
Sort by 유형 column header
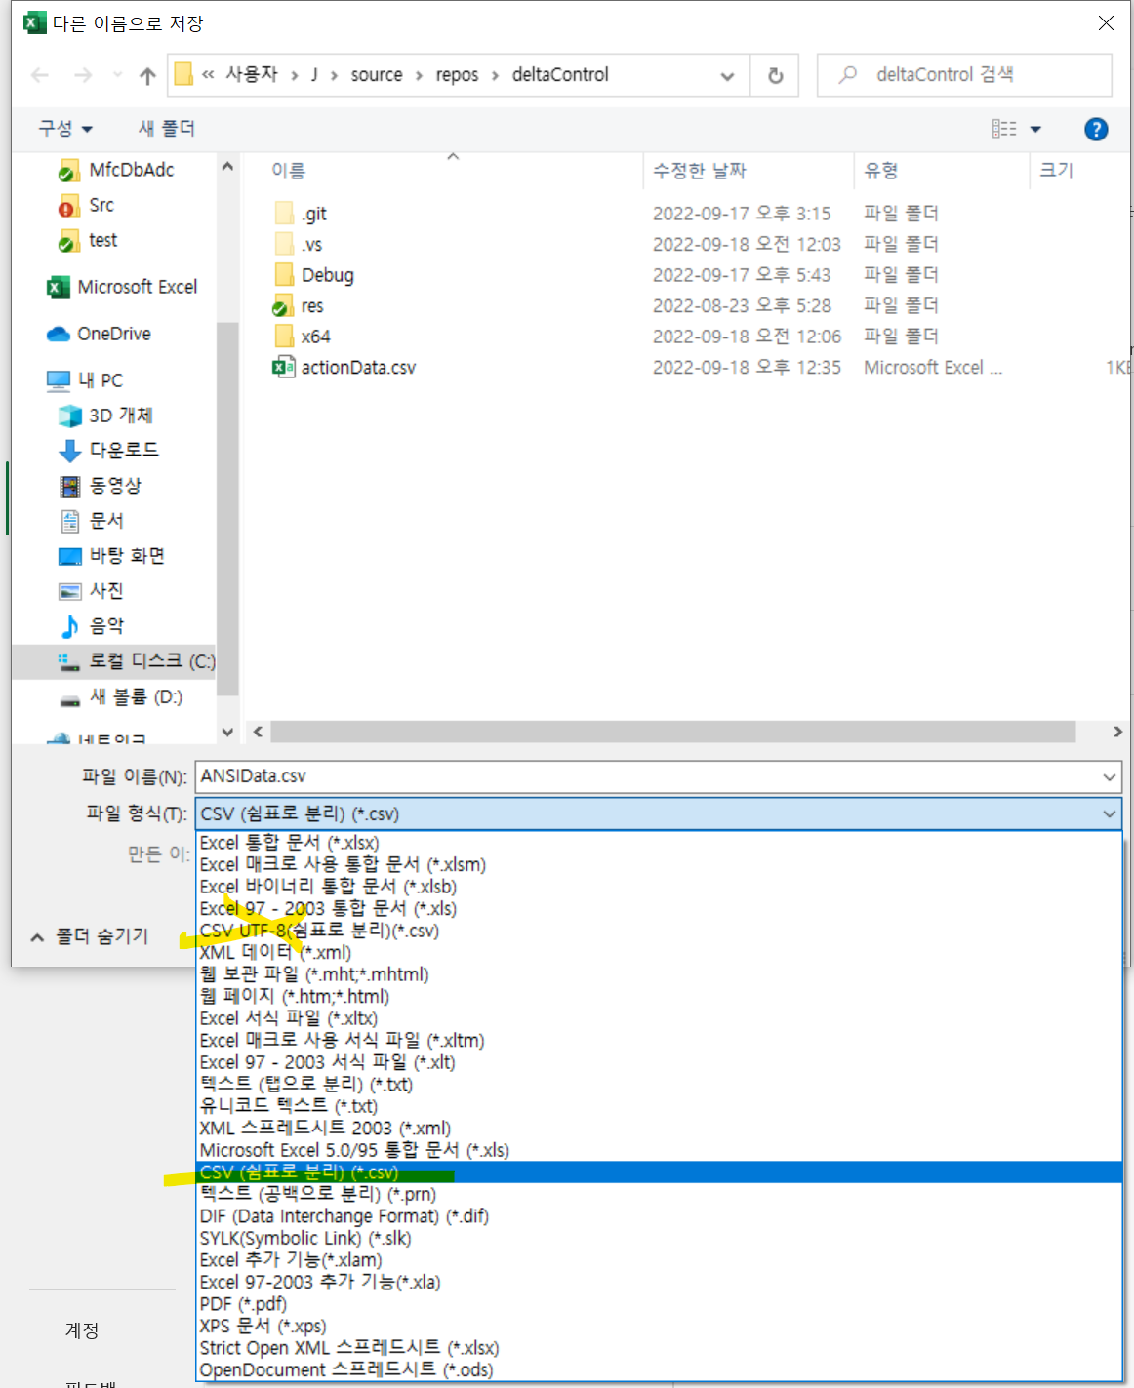[881, 171]
